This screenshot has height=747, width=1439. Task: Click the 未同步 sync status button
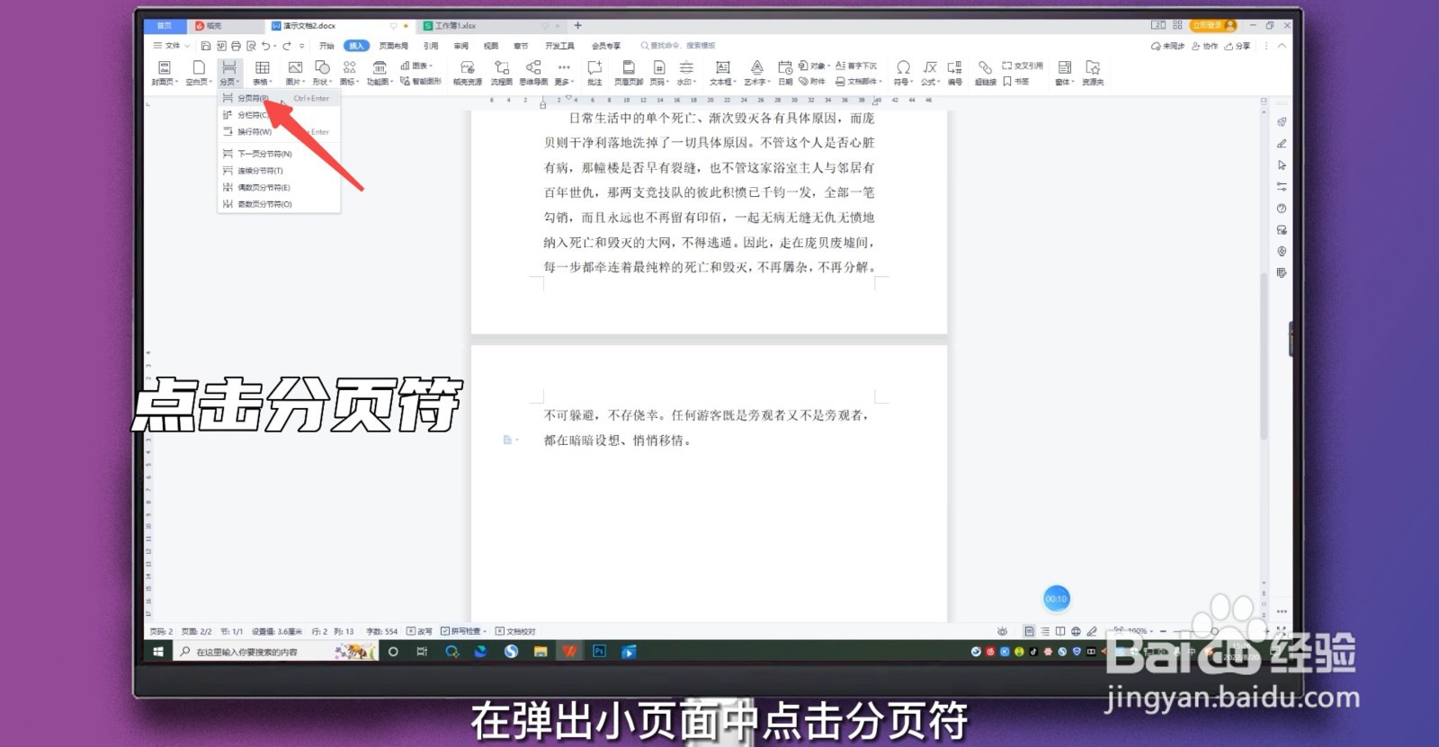coord(1167,46)
